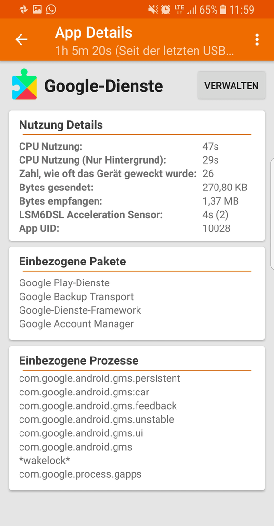
Task: Select the Google Play-Dienste package entry
Action: [x=64, y=283]
